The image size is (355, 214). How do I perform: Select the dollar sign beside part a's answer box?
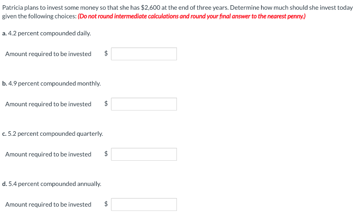click(106, 54)
